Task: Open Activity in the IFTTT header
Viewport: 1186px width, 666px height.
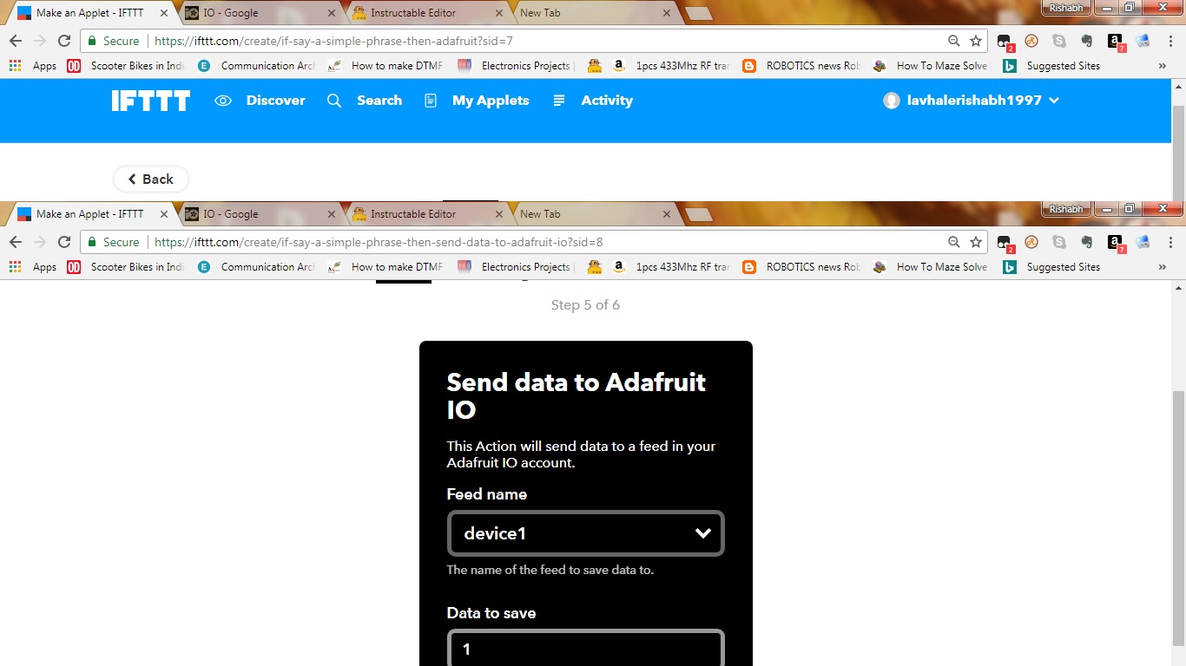Action: coord(594,101)
